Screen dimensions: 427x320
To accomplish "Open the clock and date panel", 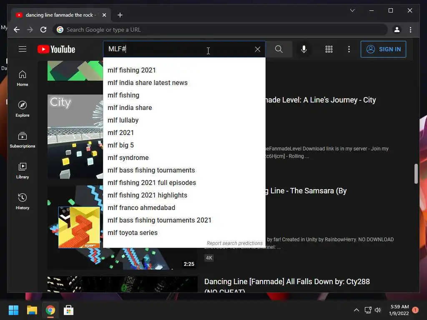I will coord(399,310).
